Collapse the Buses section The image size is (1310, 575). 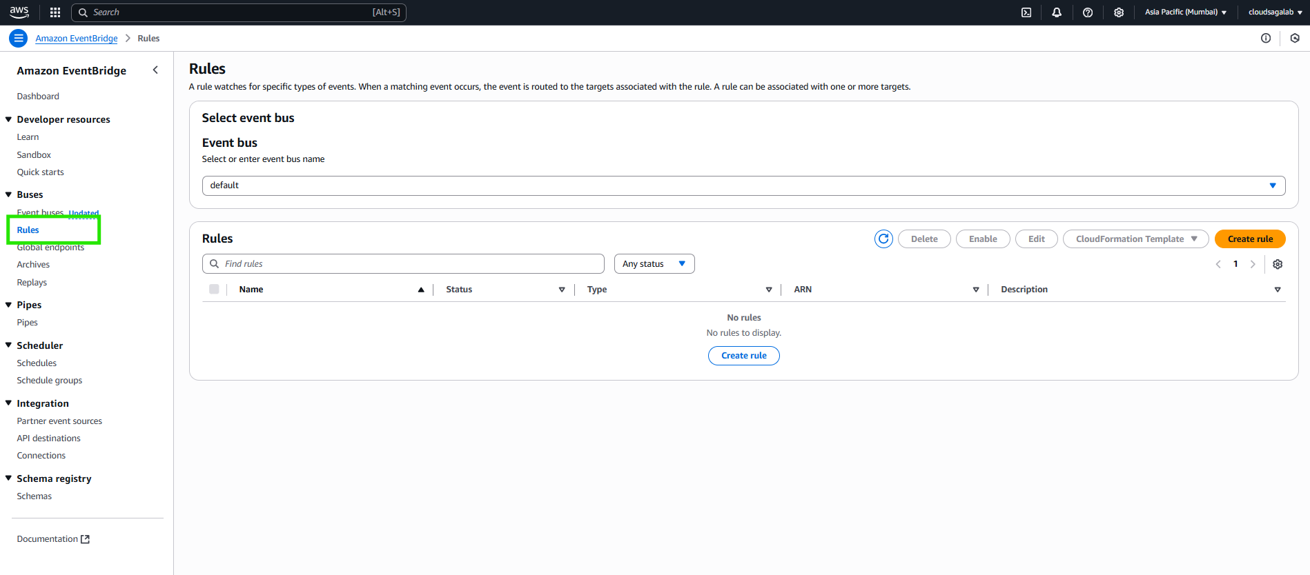tap(8, 194)
